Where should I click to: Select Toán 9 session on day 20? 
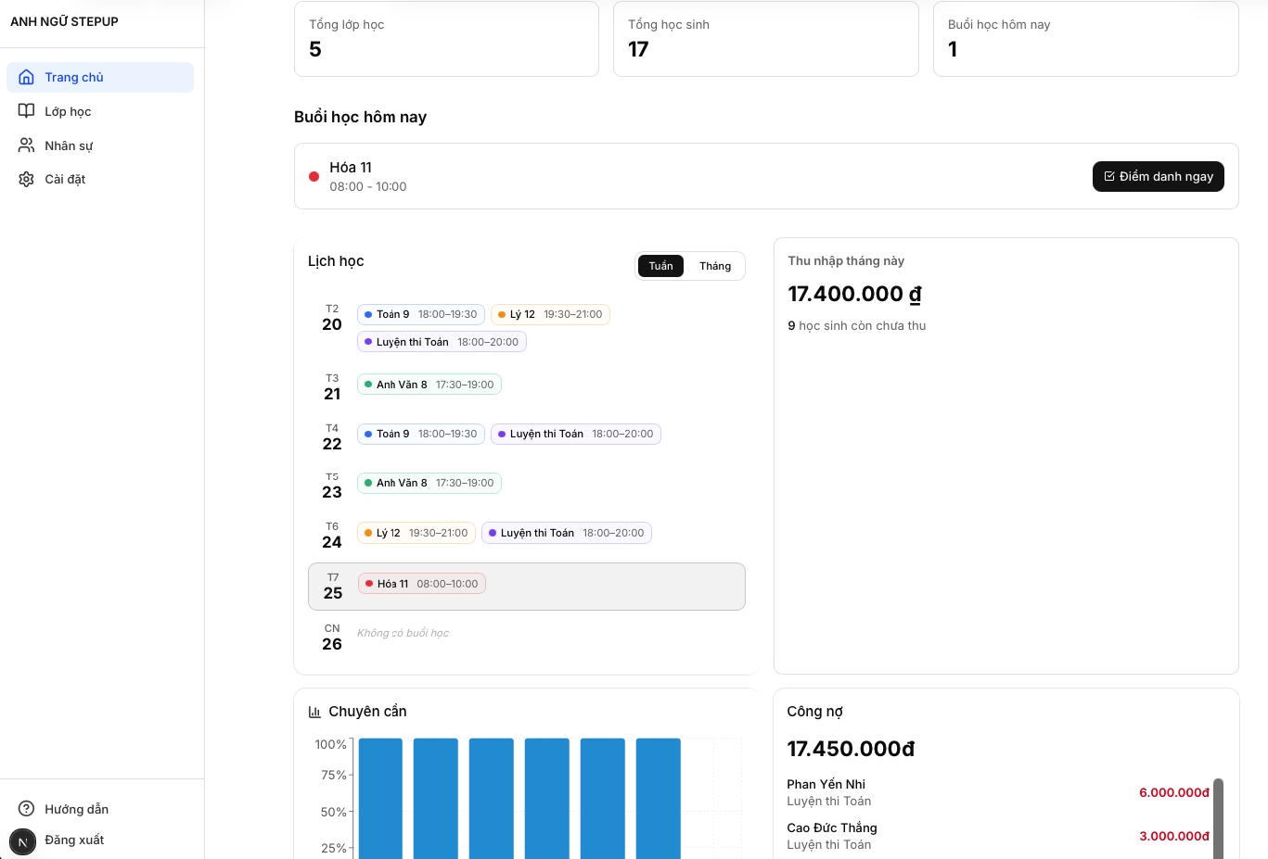[421, 314]
